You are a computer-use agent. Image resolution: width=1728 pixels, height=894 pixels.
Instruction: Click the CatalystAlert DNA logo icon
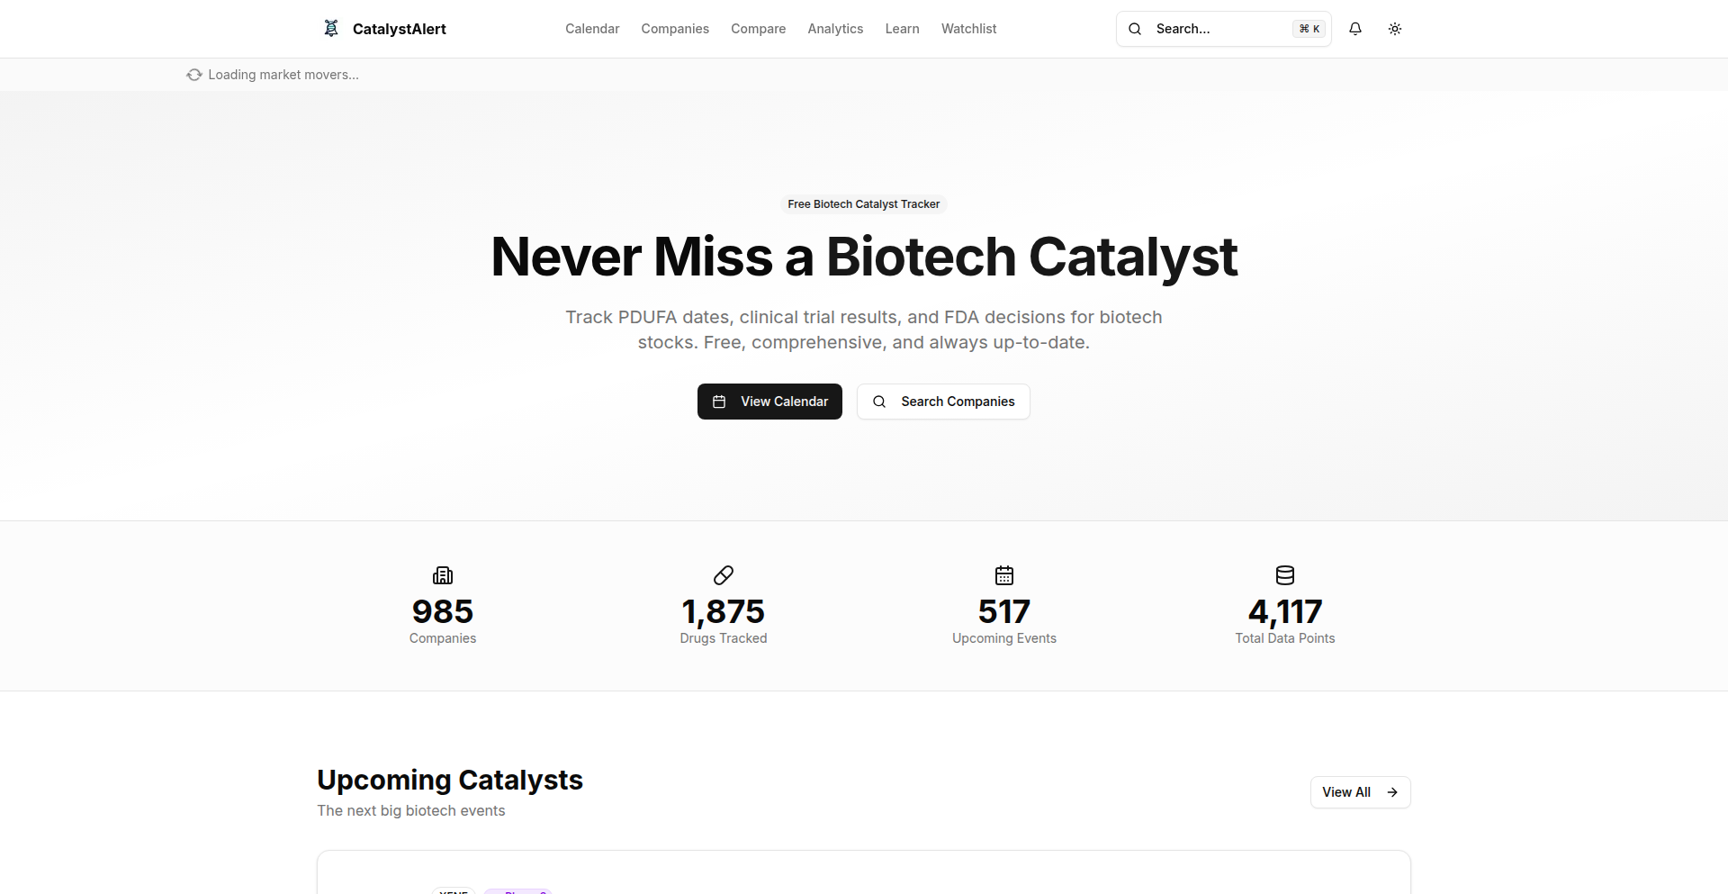click(x=330, y=28)
